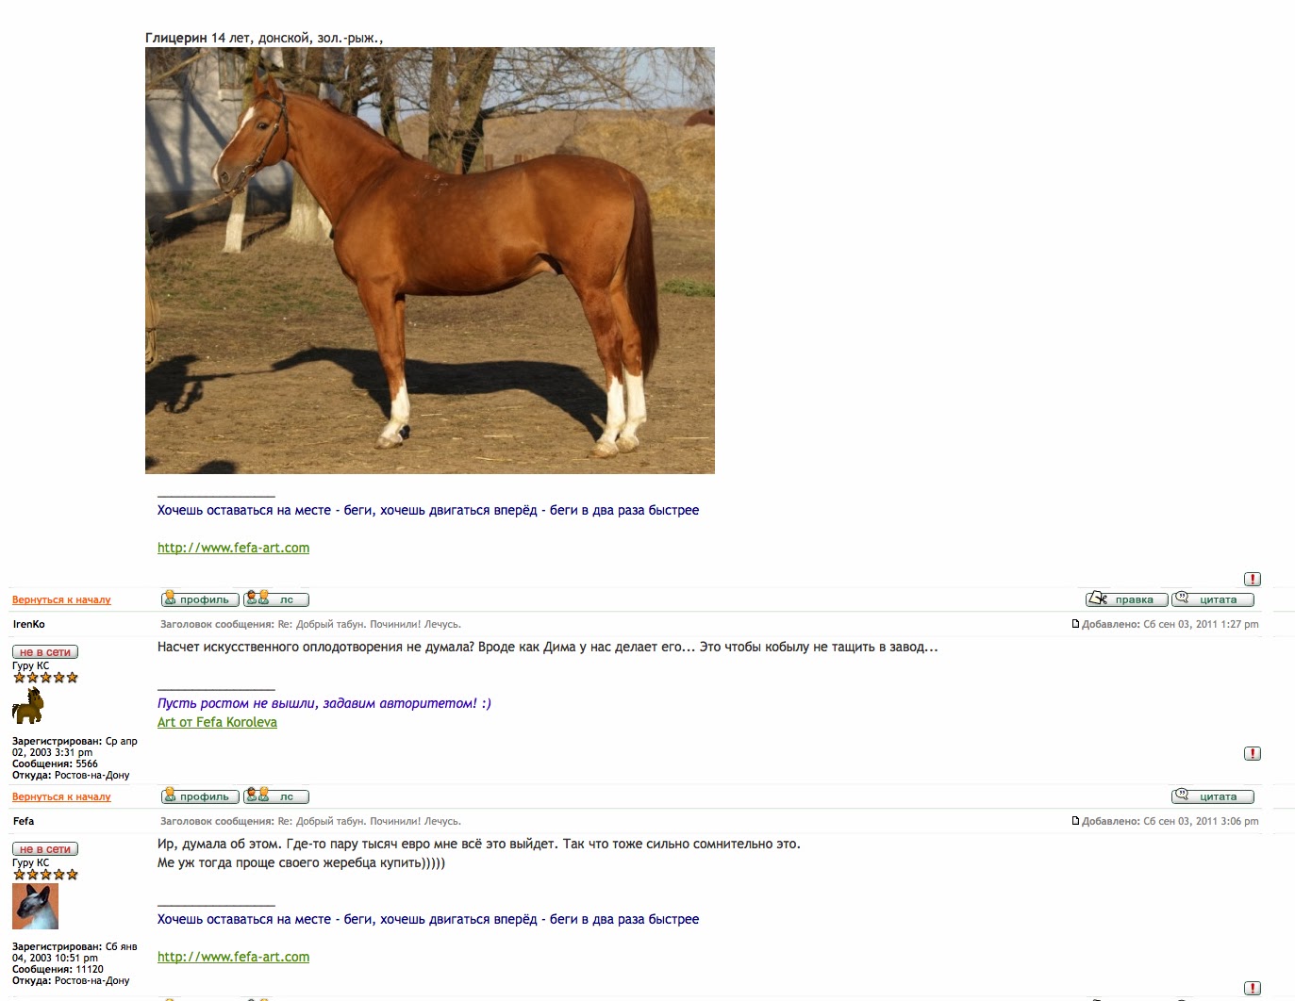Screen dimensions: 1295x1001
Task: Open the fefa-art.com link in Fefa's last post
Action: [233, 957]
